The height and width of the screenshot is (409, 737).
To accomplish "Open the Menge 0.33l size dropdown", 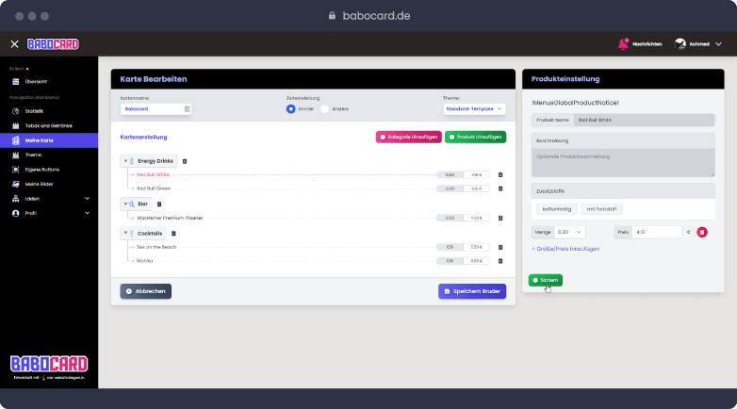I will (x=569, y=232).
